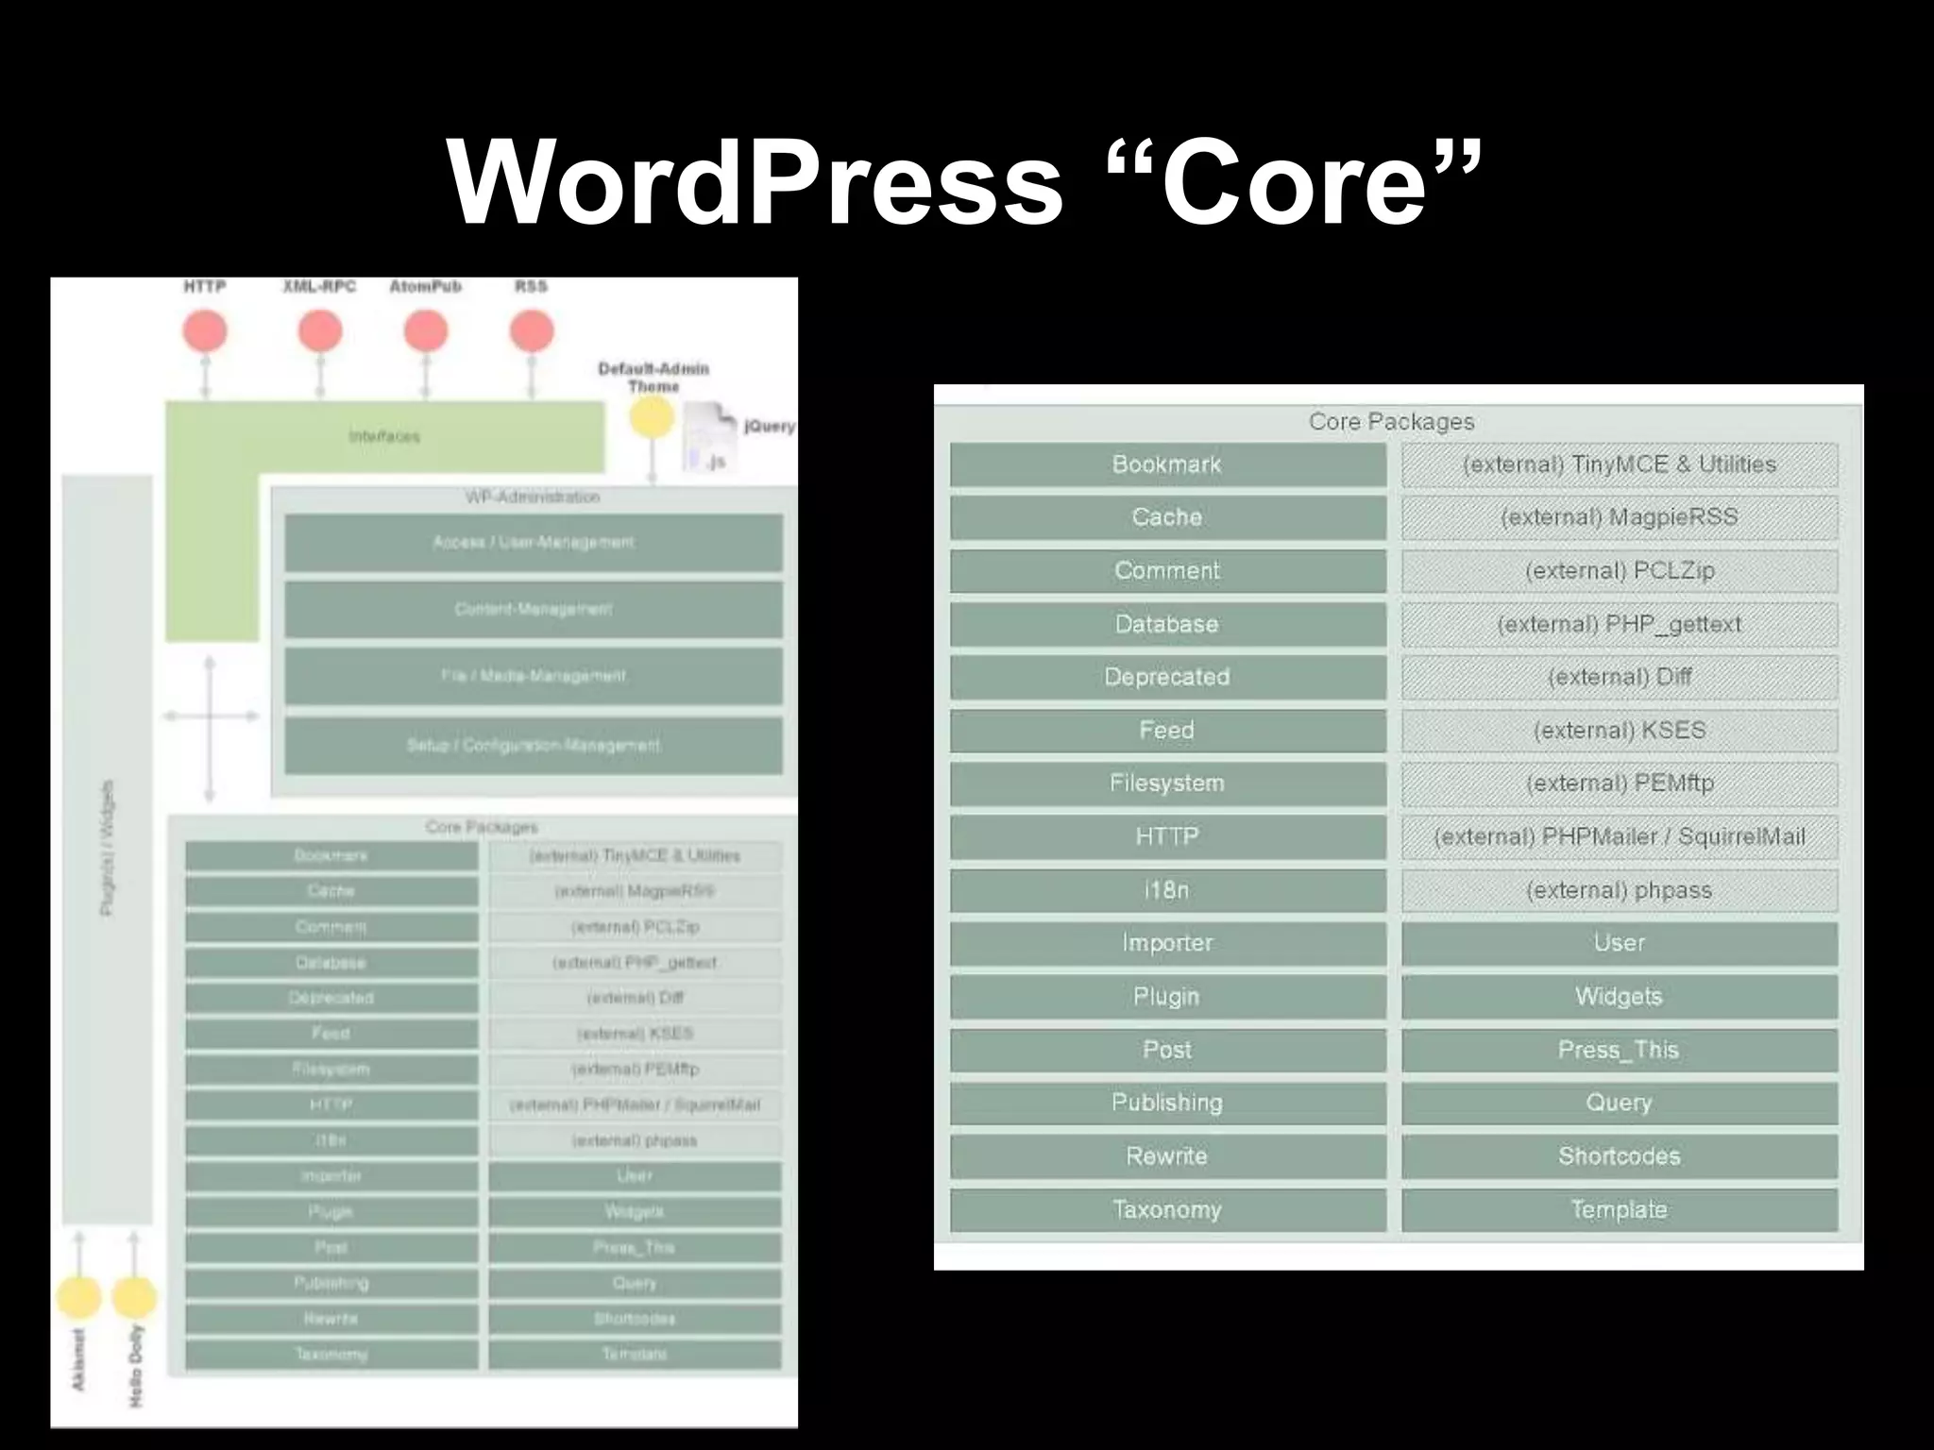Click Query in the enlarged Core Packages panel
This screenshot has width=1934, height=1450.
click(x=1620, y=1103)
